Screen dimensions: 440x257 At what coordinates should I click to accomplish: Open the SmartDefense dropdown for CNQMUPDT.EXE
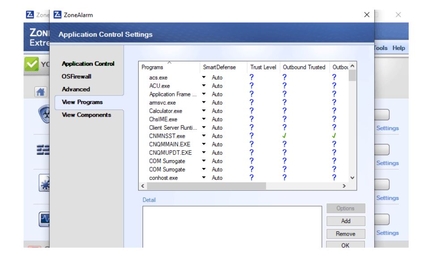(204, 152)
